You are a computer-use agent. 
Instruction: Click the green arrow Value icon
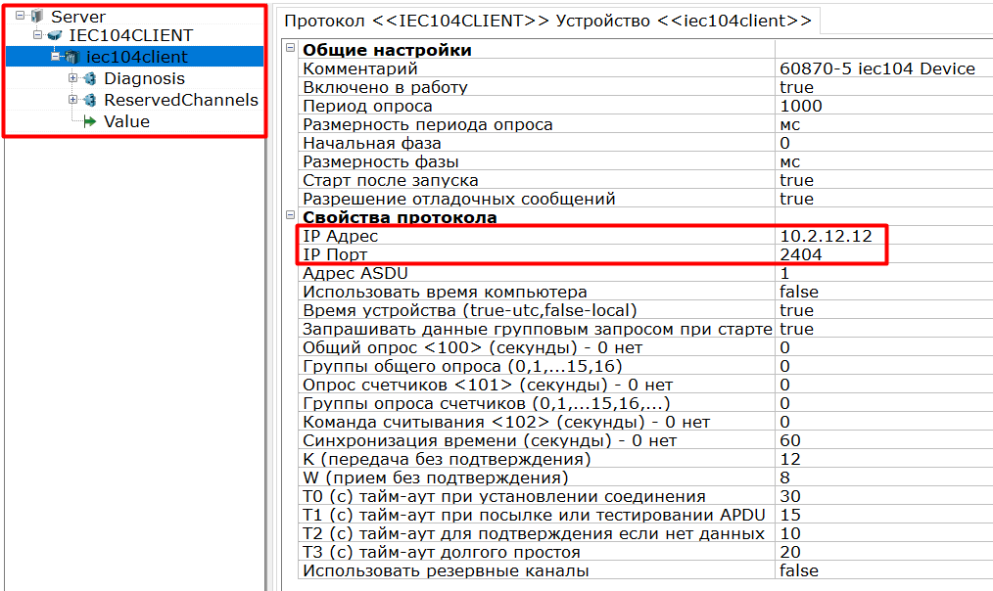click(x=90, y=121)
